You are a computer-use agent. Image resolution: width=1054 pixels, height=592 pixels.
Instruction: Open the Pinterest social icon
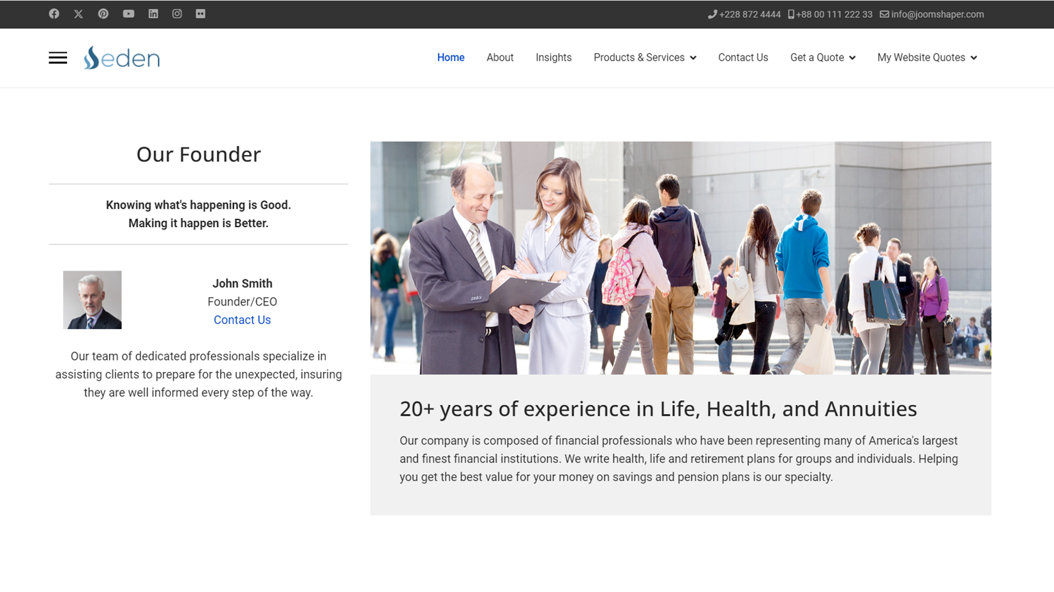pyautogui.click(x=103, y=14)
